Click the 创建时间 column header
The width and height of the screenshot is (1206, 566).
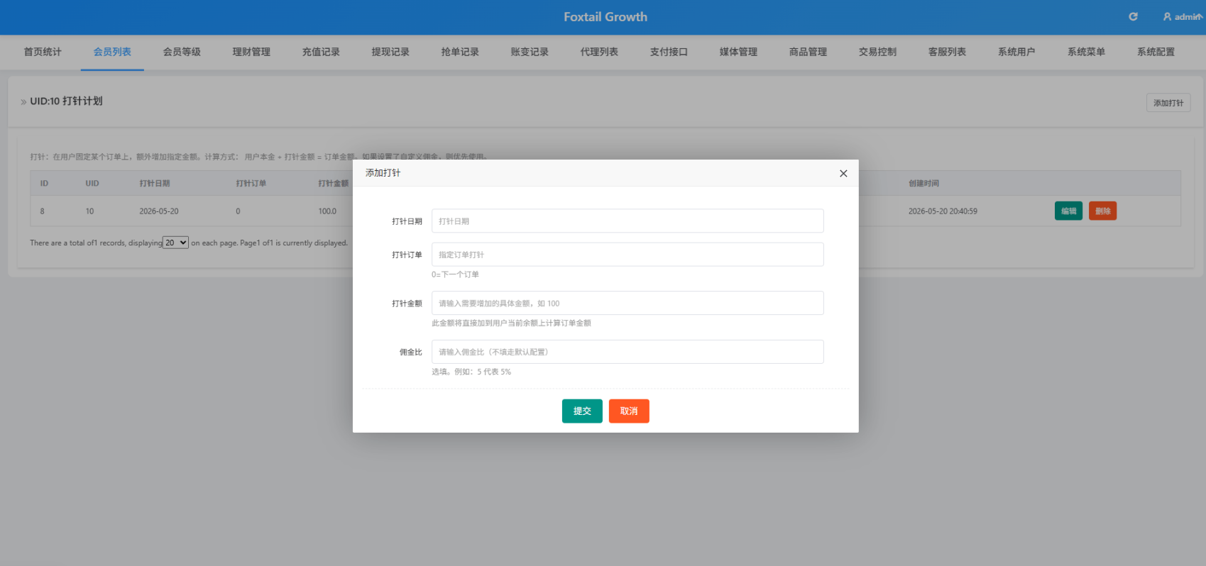click(923, 183)
